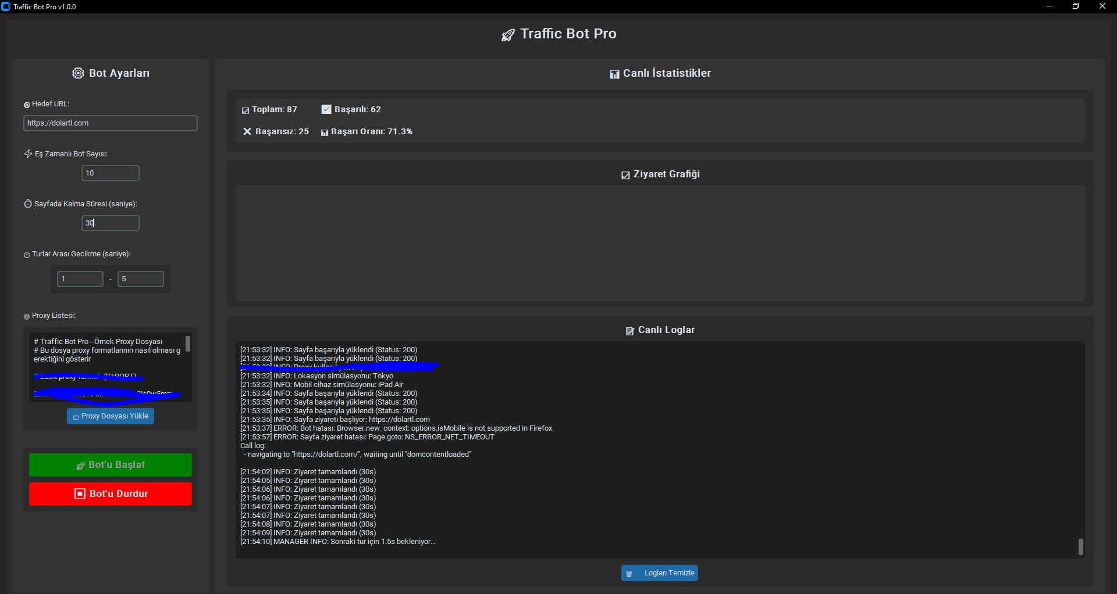This screenshot has width=1117, height=594.
Task: Minimize the Traffic Bot Pro window
Action: pos(1050,6)
